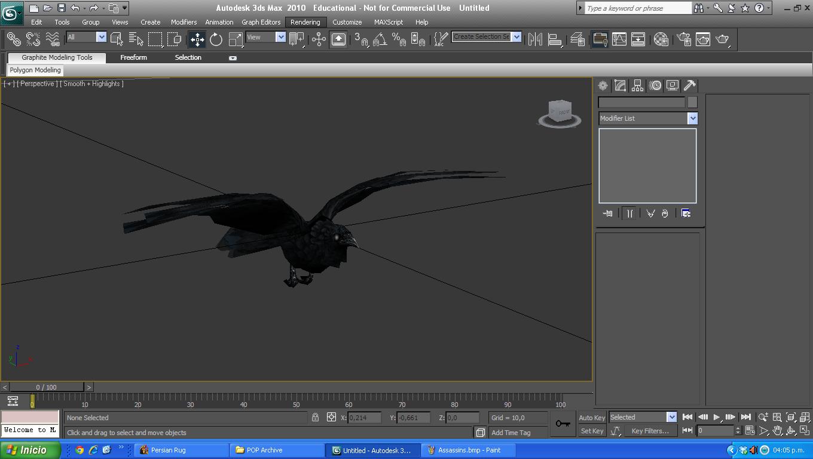Switch to the Selection ribbon tab
813x459 pixels.
(188, 57)
